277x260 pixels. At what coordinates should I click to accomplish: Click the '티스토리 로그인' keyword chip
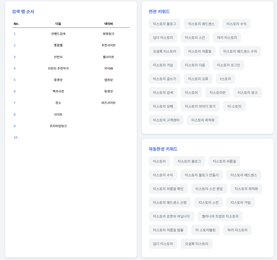click(228, 65)
